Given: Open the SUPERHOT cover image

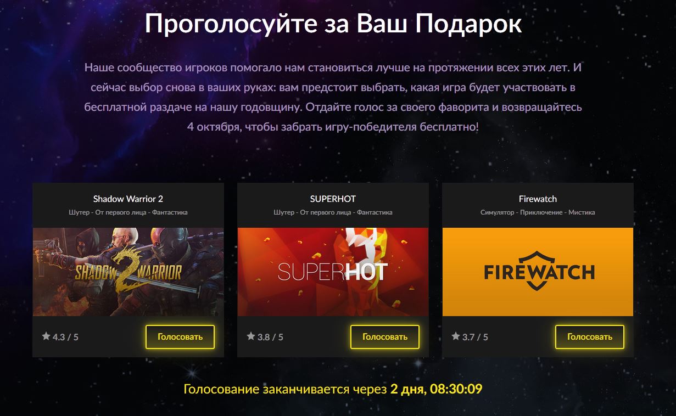Looking at the screenshot, I should coord(333,272).
